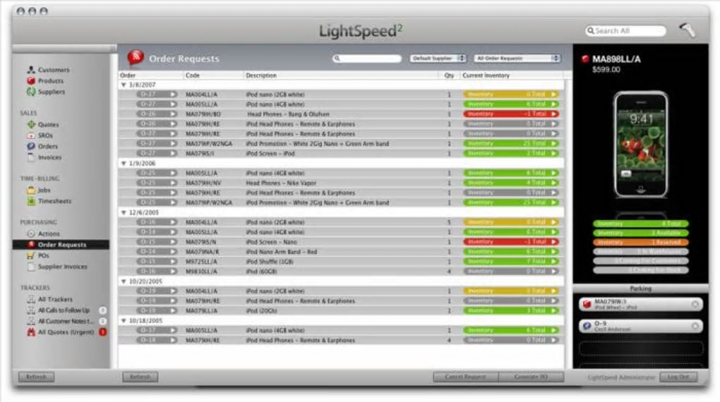The height and width of the screenshot is (402, 720).
Task: Click the Search All field
Action: tap(626, 31)
